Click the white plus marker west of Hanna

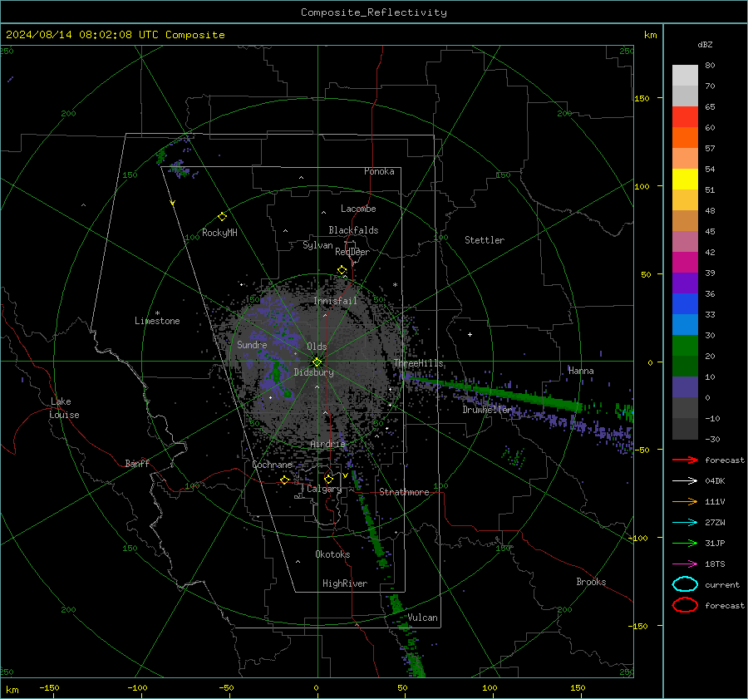[x=470, y=334]
